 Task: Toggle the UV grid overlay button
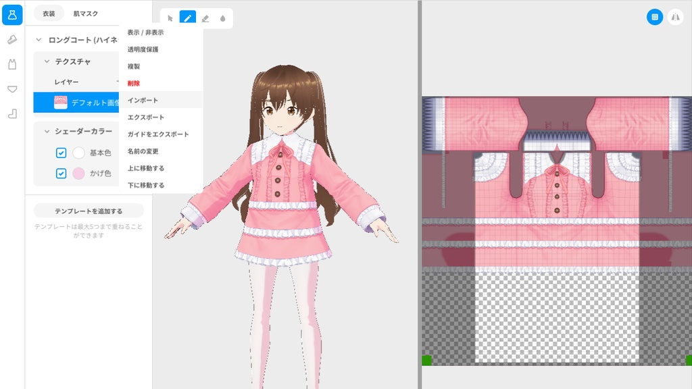pyautogui.click(x=655, y=17)
